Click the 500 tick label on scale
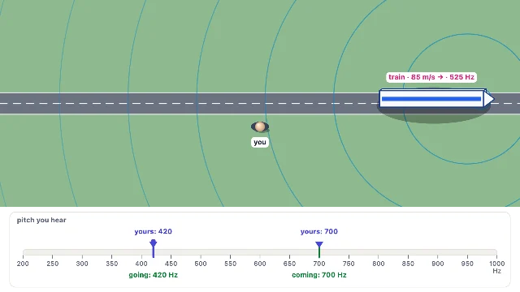 coord(201,264)
